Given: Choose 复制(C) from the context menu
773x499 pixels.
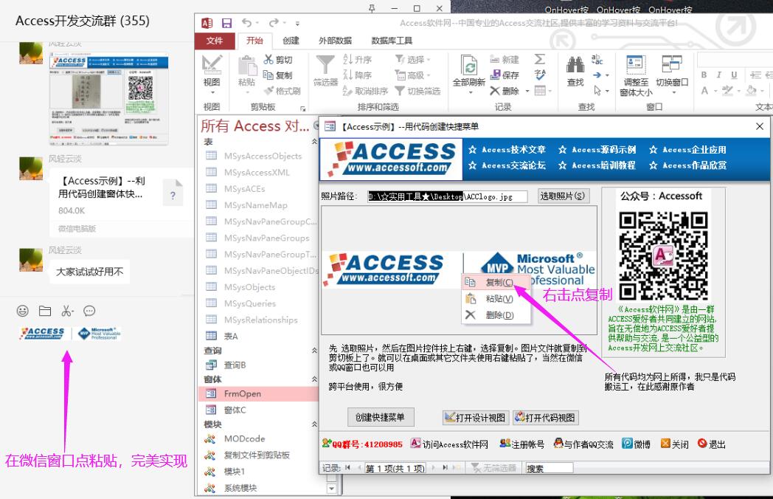Looking at the screenshot, I should [496, 282].
